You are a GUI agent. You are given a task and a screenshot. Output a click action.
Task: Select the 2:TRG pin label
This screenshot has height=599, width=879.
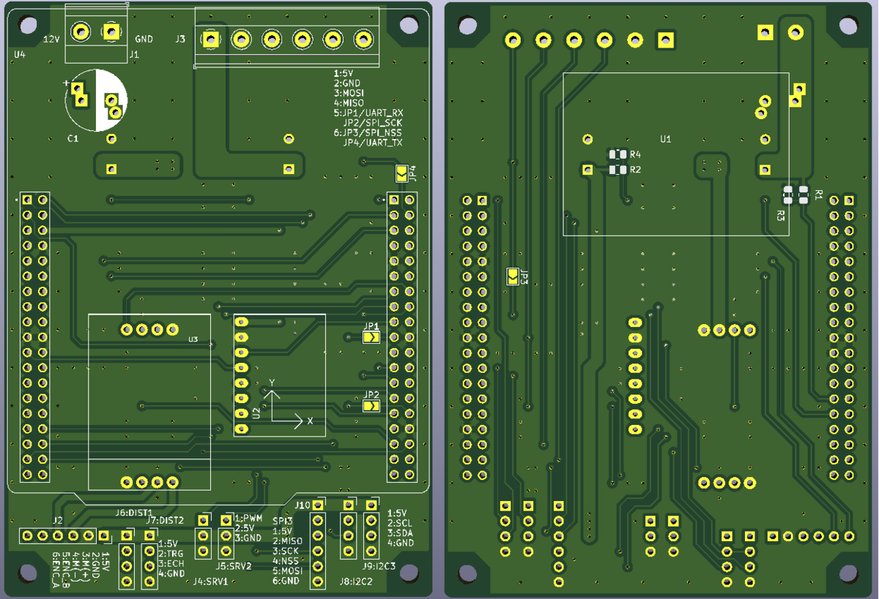pyautogui.click(x=171, y=554)
